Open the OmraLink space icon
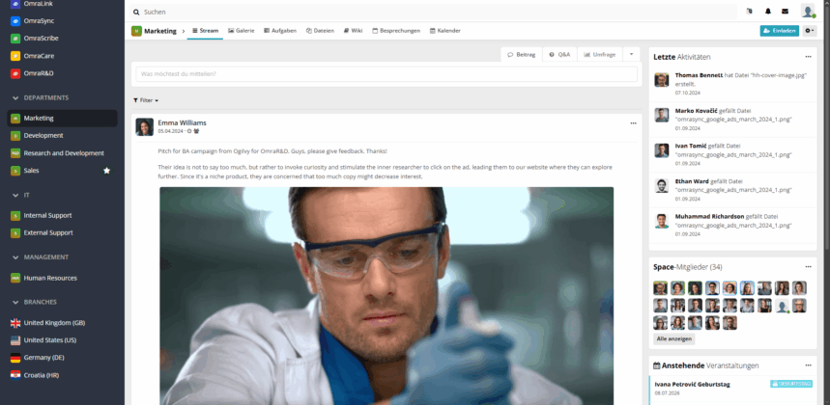The width and height of the screenshot is (830, 405). click(15, 4)
